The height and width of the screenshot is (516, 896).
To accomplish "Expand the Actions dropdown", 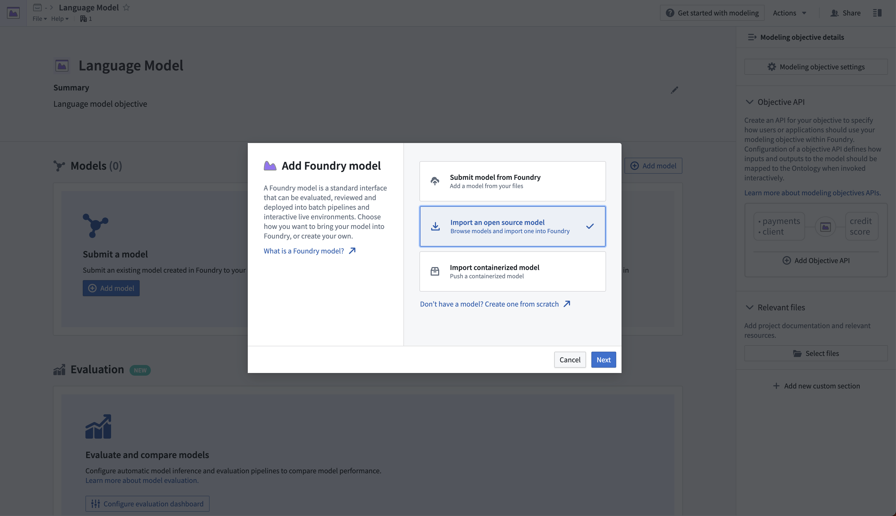I will [x=790, y=13].
